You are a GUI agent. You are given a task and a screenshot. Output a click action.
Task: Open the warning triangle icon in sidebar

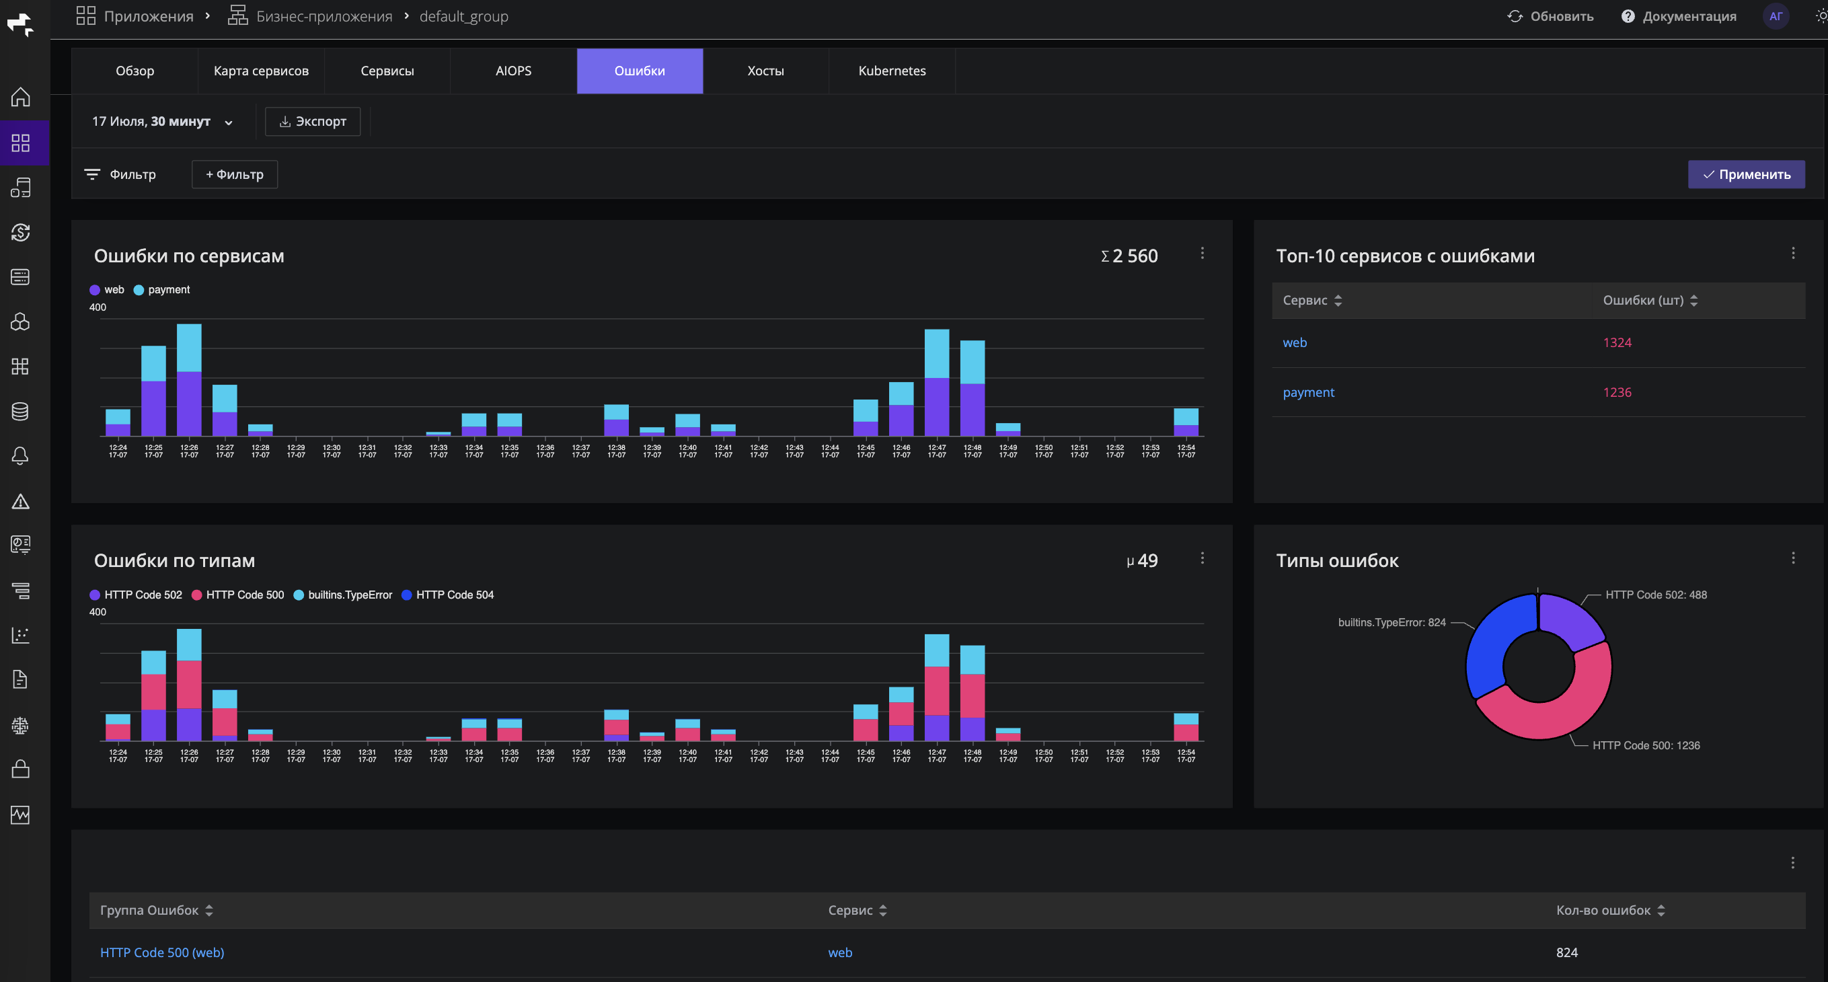coord(21,502)
